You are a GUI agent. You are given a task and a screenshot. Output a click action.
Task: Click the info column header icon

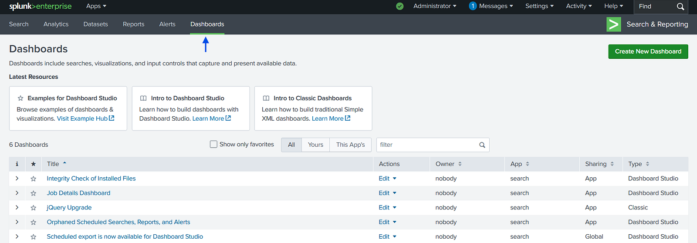click(x=17, y=164)
